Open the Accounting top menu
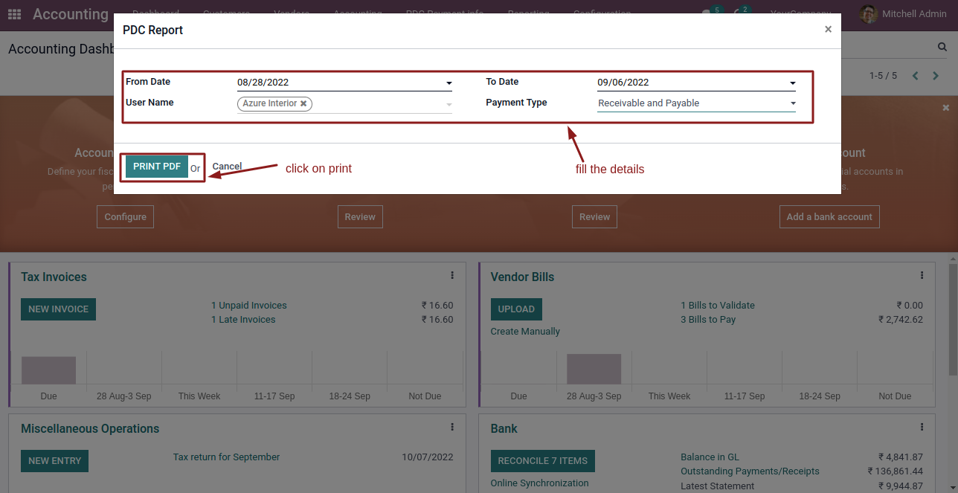The height and width of the screenshot is (493, 958). (358, 14)
